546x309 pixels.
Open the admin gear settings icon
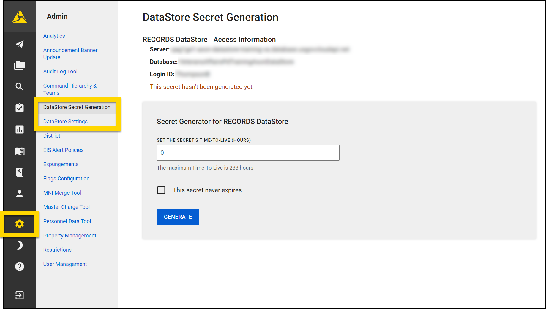click(20, 224)
